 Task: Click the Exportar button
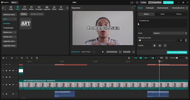(168, 2)
